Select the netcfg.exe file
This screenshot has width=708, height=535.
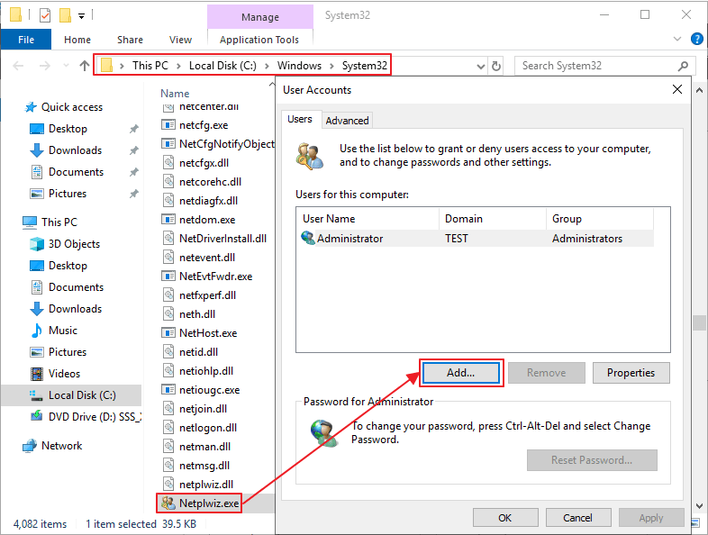[x=204, y=125]
